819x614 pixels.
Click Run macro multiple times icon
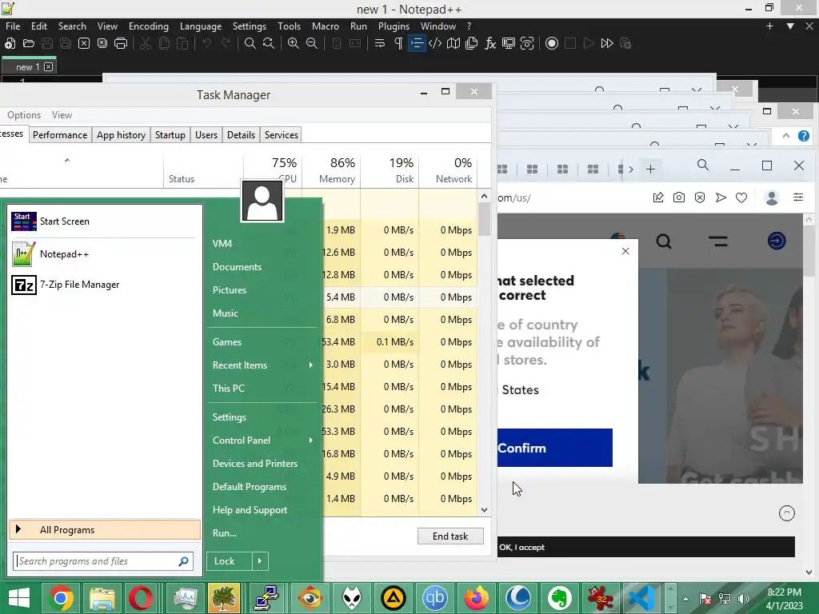607,43
